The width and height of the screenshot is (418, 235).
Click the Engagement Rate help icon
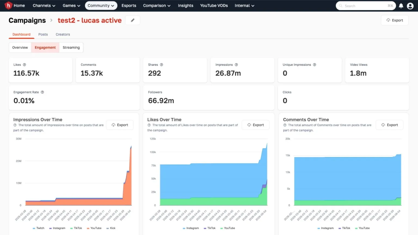[x=42, y=92]
